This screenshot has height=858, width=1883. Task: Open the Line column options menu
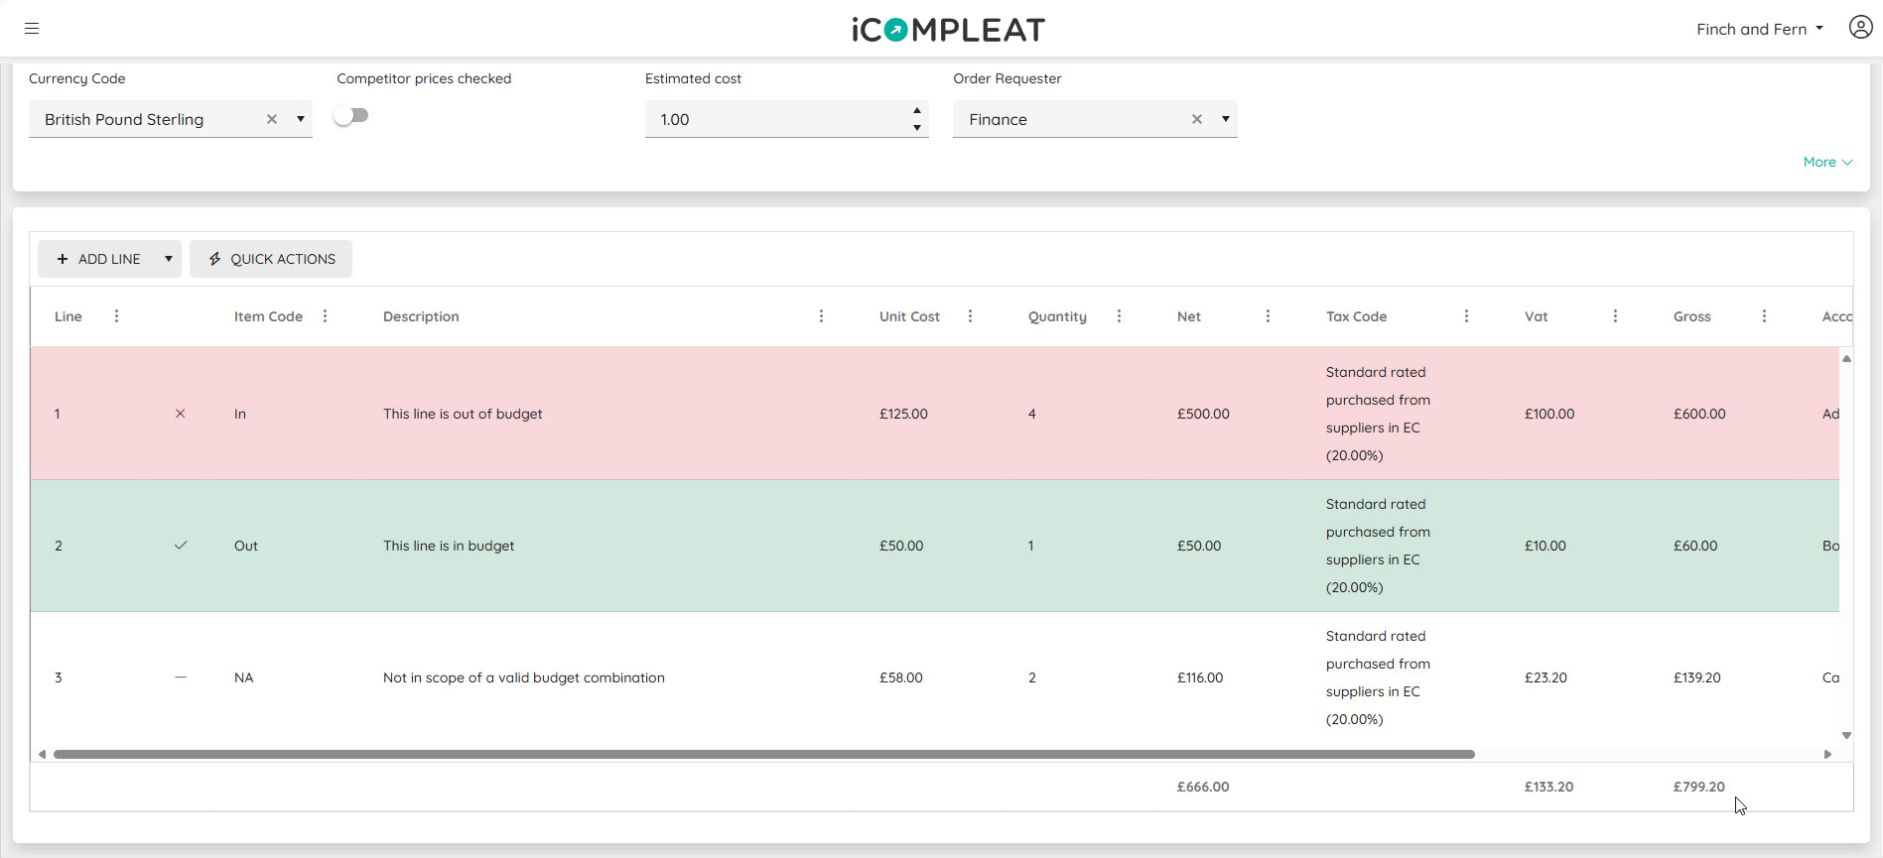(x=116, y=316)
